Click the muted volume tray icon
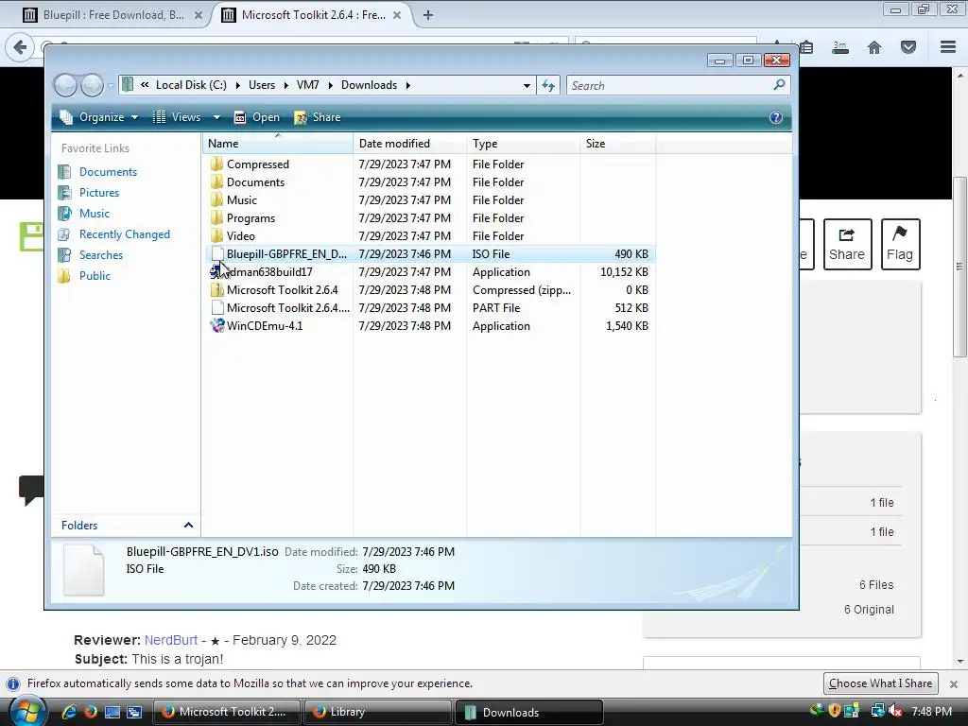Viewport: 968px width, 726px height. coord(894,711)
